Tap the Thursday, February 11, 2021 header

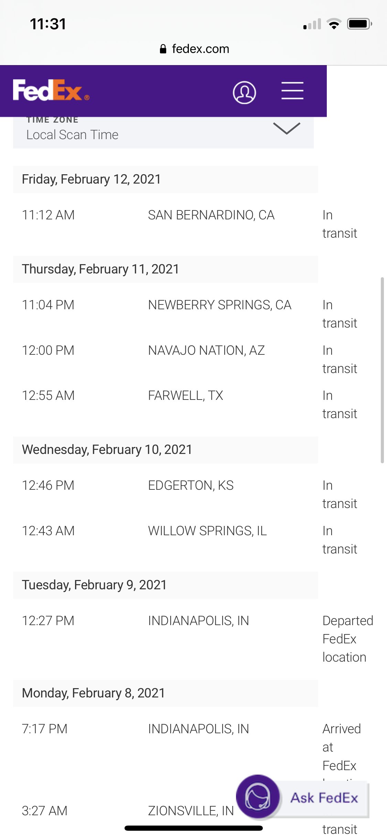pyautogui.click(x=100, y=269)
